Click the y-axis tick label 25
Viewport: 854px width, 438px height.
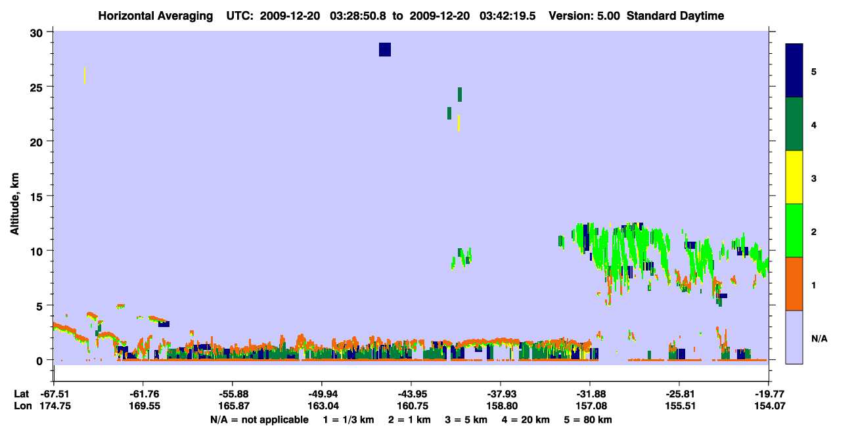coord(37,87)
